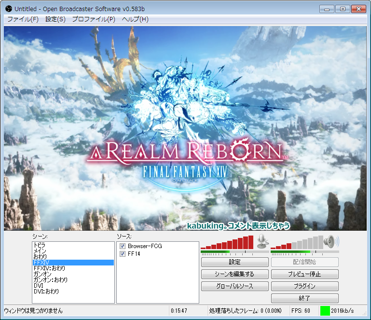371x320 pixels.
Task: Select the トビラ scene
Action: [x=73, y=245]
